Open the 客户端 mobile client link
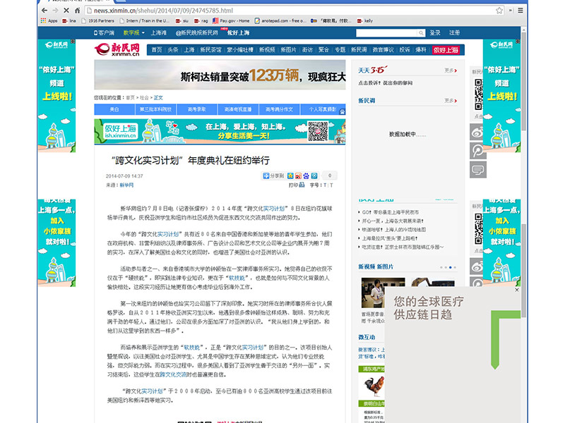Image resolution: width=565 pixels, height=423 pixels. [x=104, y=32]
